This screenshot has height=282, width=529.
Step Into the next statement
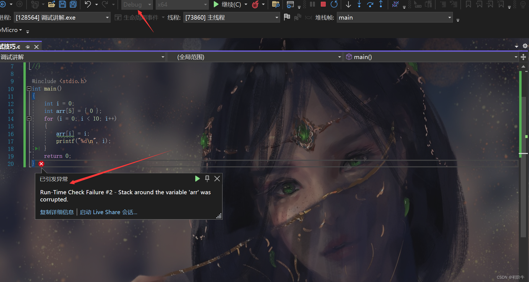(x=359, y=4)
